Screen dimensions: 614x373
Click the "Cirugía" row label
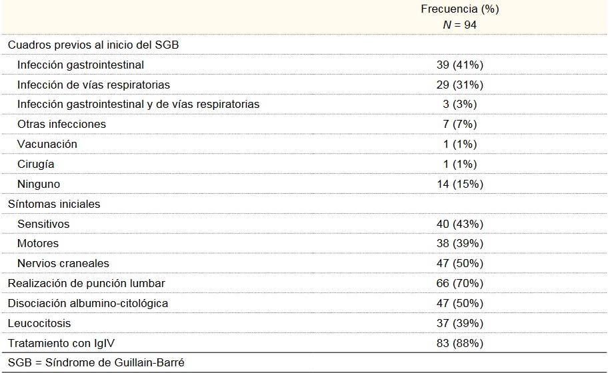(36, 164)
